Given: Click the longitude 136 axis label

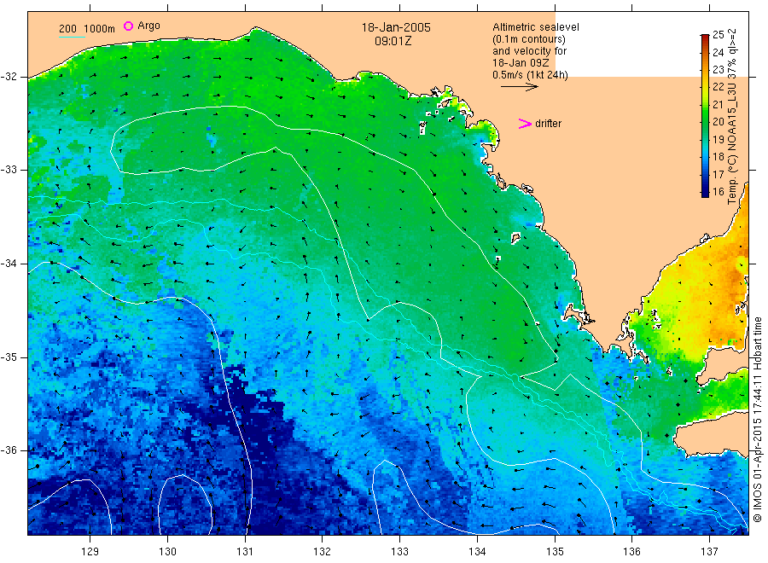Looking at the screenshot, I should (x=631, y=552).
